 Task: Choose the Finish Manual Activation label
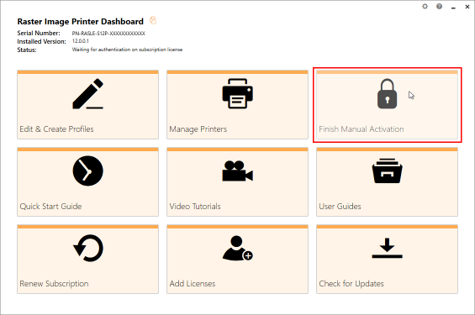(x=362, y=129)
